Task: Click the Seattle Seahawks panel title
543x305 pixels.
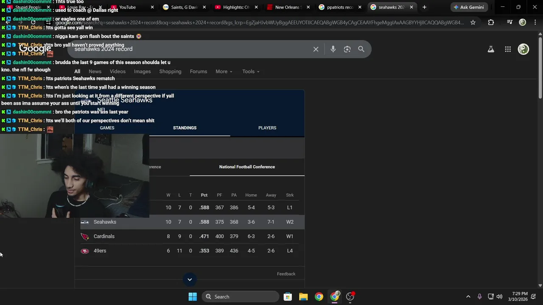Action: 124,100
